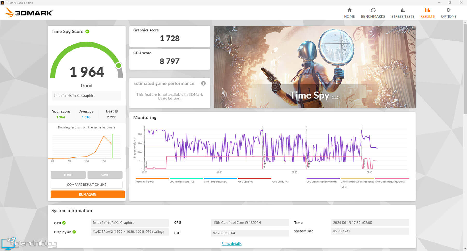Click COMPARE RESULT ONLINE button

point(86,185)
